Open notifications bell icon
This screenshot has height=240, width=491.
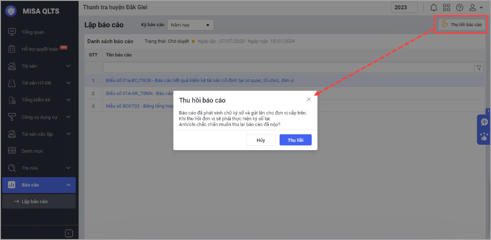pyautogui.click(x=434, y=8)
